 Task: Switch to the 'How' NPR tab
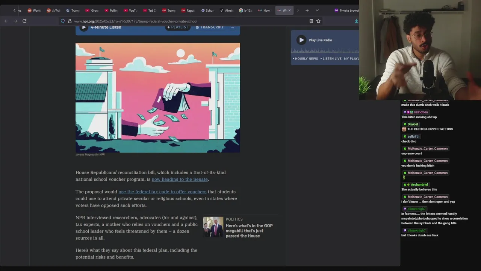[264, 11]
